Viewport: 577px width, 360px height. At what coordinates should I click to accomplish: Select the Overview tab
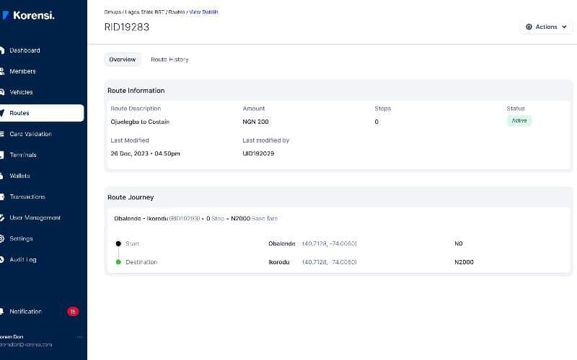pyautogui.click(x=122, y=60)
